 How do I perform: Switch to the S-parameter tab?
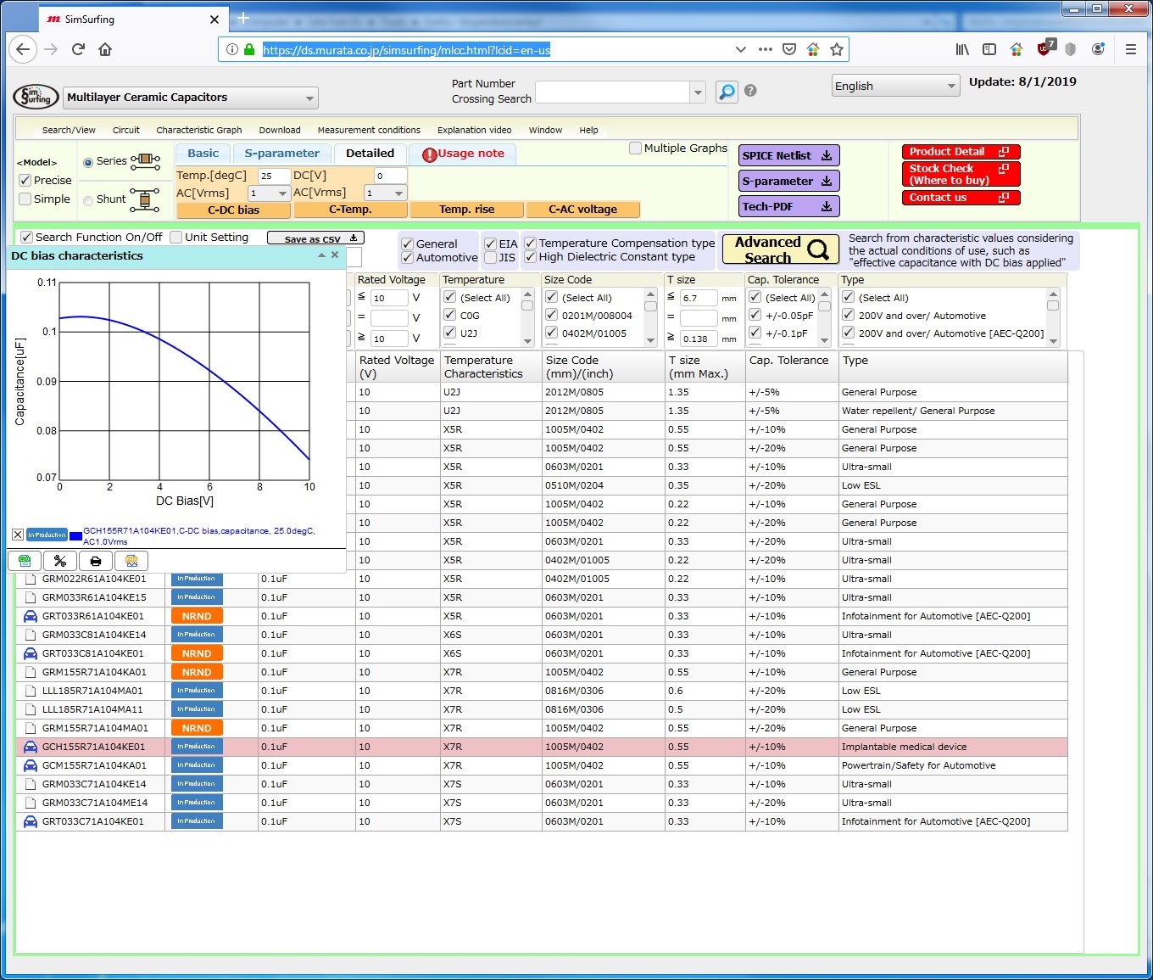[281, 154]
